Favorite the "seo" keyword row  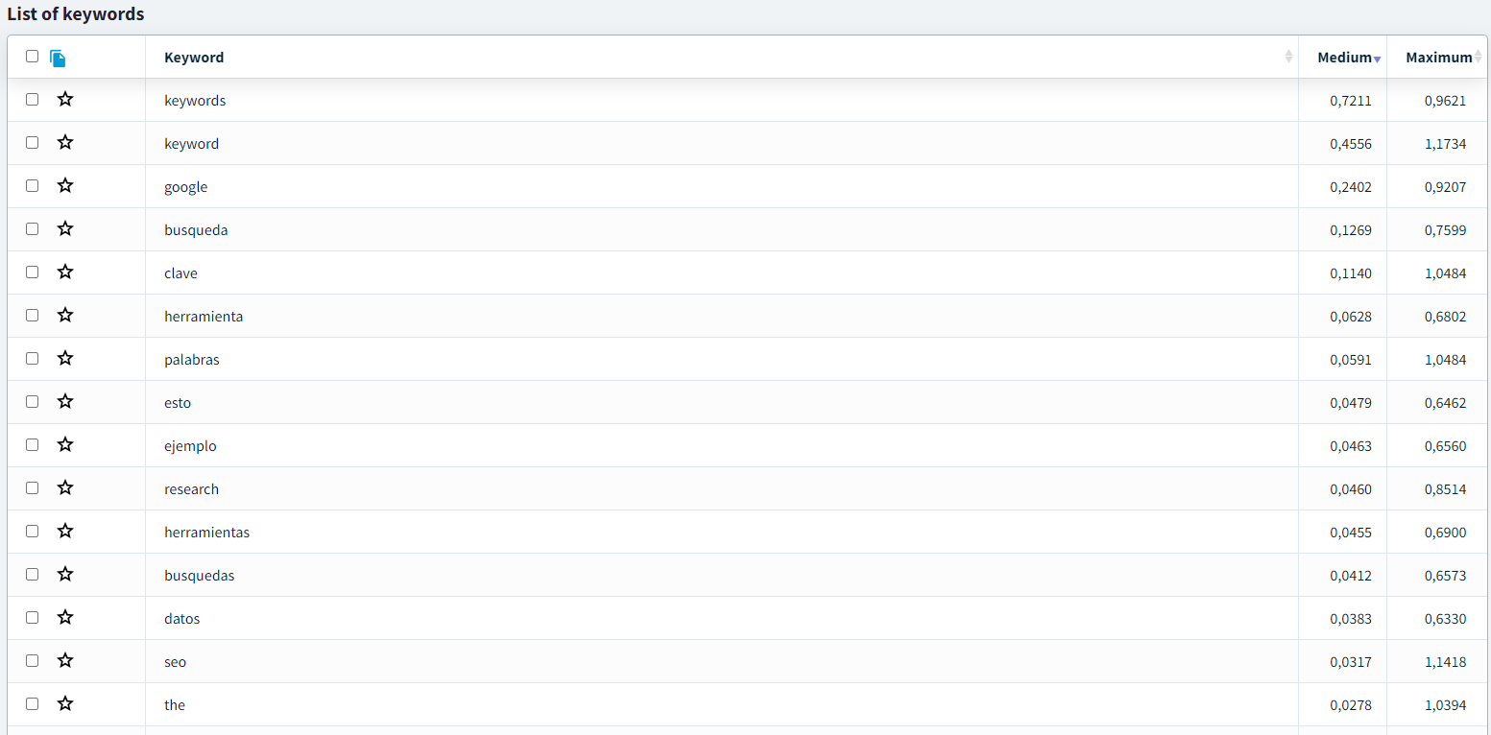(65, 661)
